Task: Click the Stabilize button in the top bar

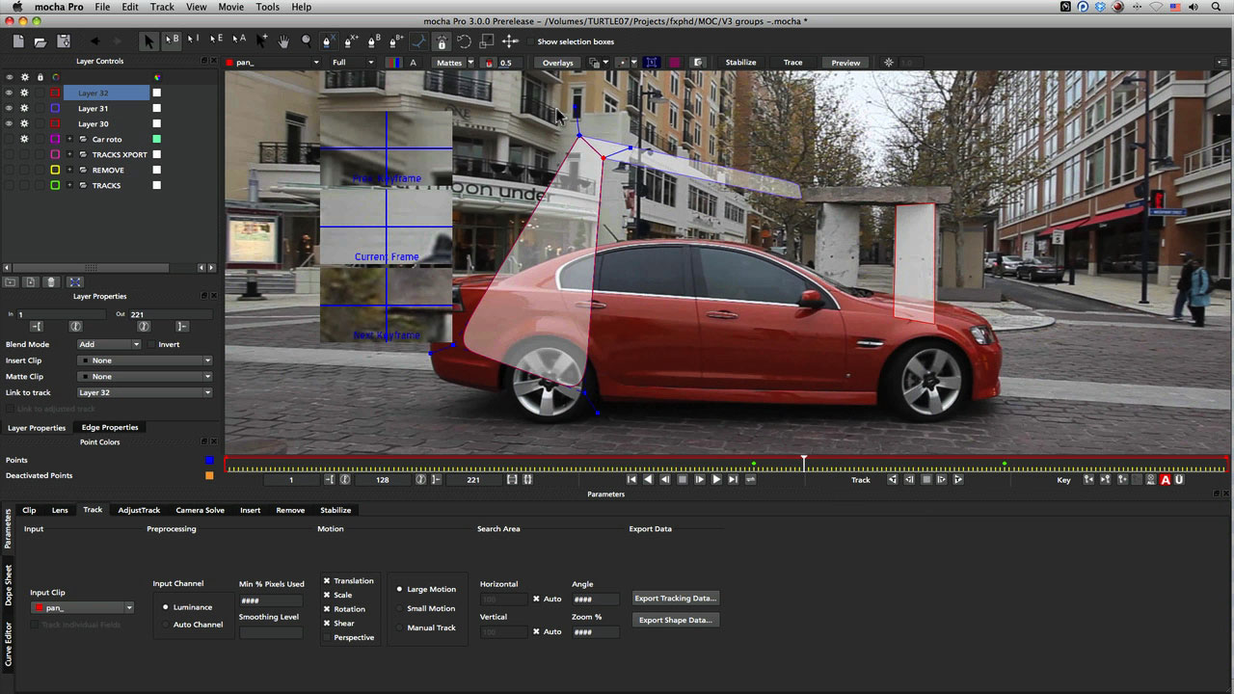Action: [x=740, y=62]
